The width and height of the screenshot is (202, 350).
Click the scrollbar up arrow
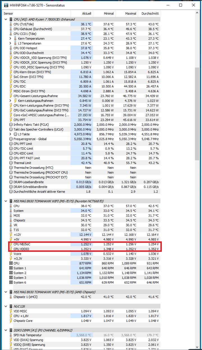(x=197, y=13)
